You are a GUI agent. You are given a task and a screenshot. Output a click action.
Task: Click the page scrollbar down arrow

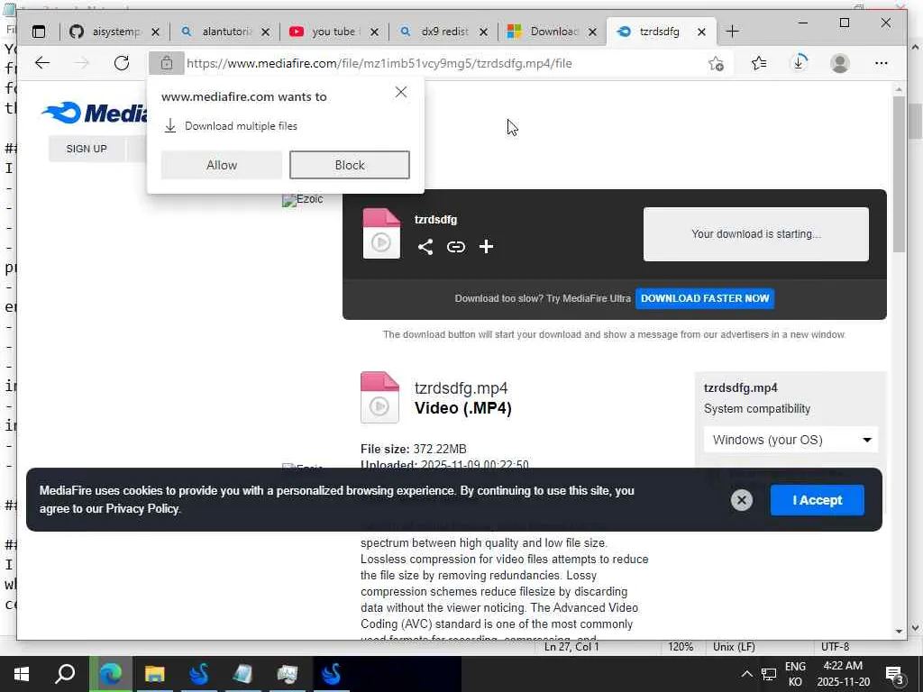click(899, 631)
